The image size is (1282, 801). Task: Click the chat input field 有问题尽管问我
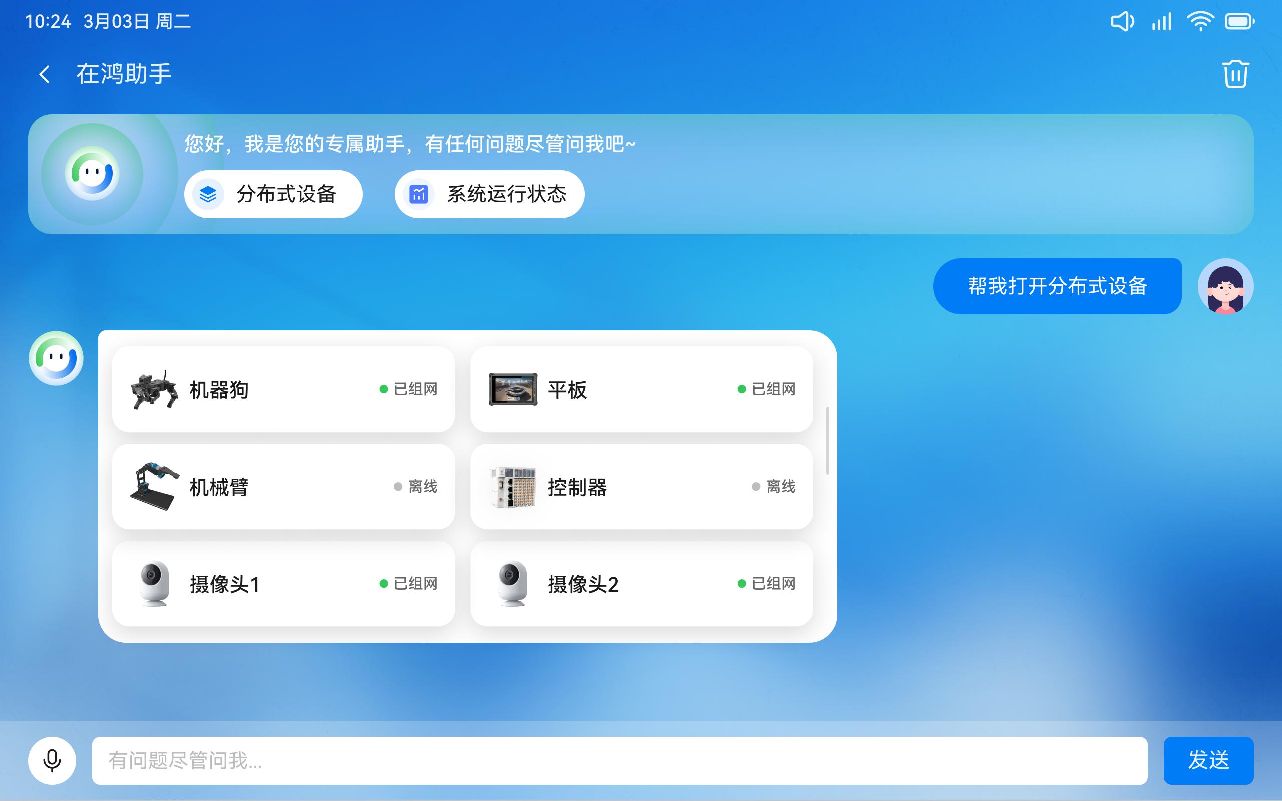tap(620, 760)
